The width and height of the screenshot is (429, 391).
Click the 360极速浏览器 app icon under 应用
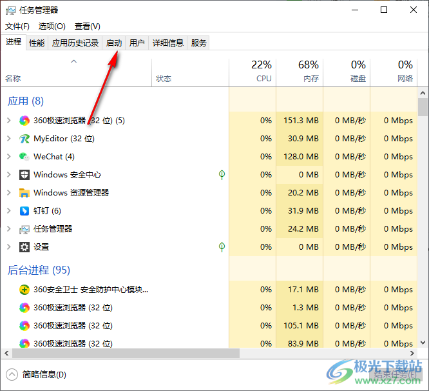click(24, 121)
